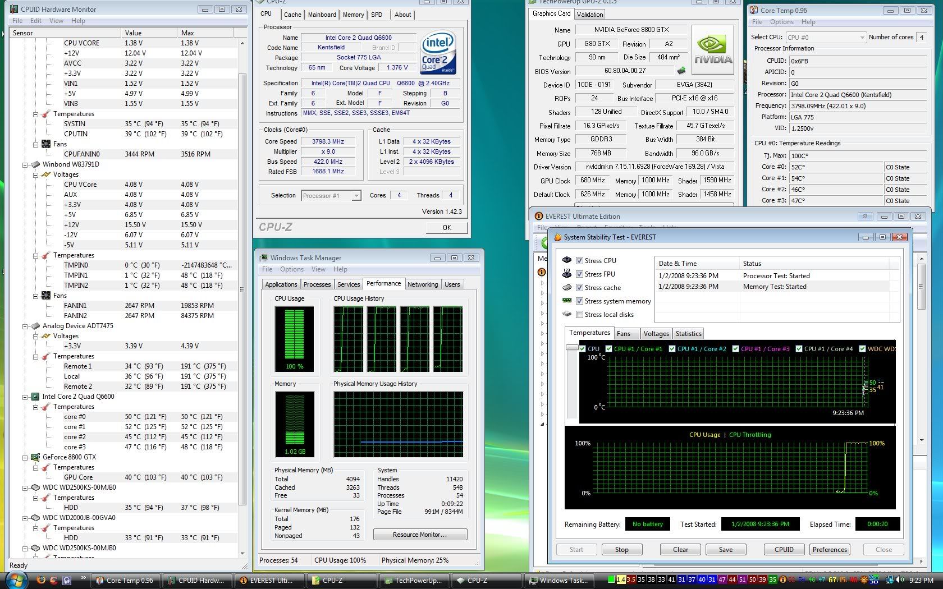
Task: Collapse Analog Device ADT7475 tree node
Action: [25, 326]
